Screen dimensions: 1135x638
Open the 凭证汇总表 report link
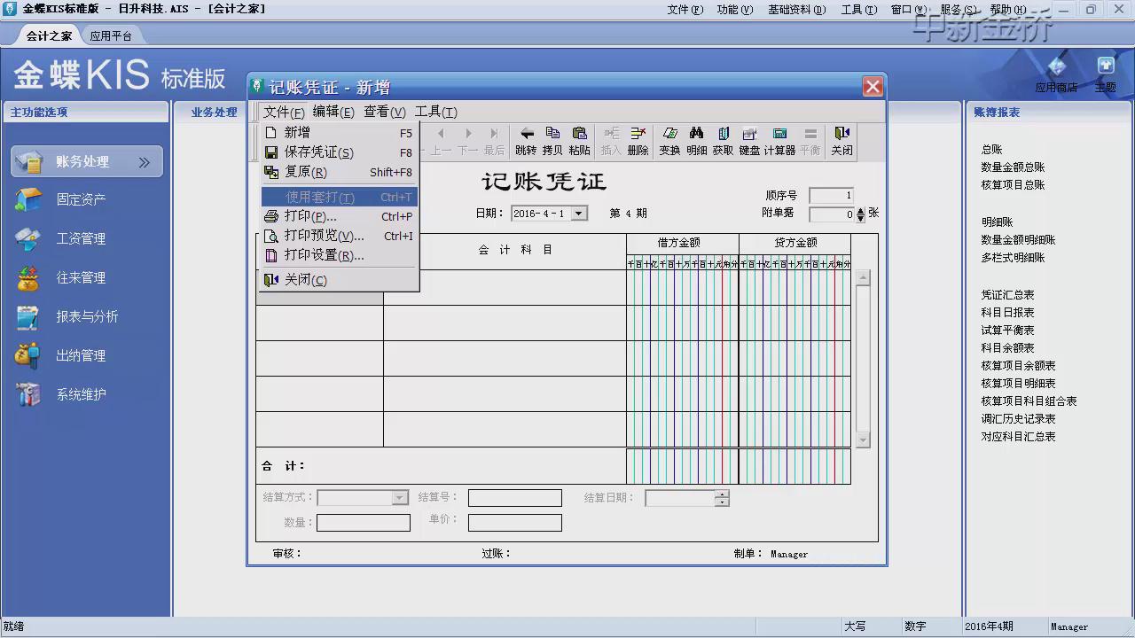pyautogui.click(x=1007, y=295)
